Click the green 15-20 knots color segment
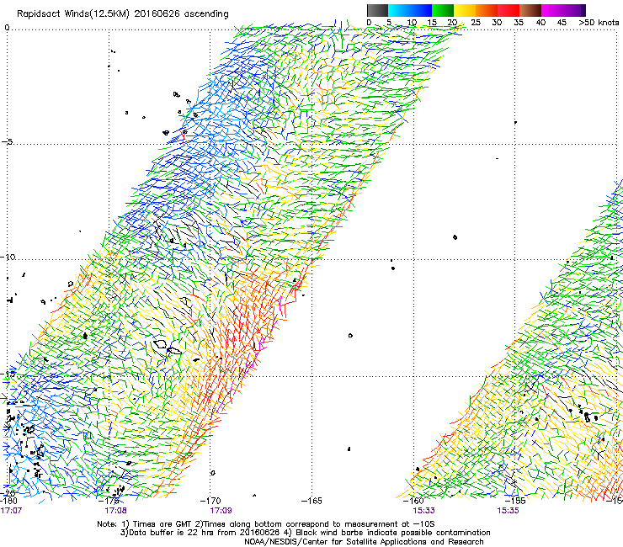 (x=443, y=10)
